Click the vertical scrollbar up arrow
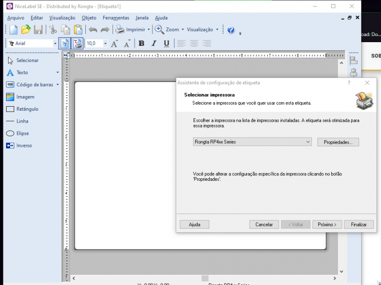381x285 pixels. [341, 63]
